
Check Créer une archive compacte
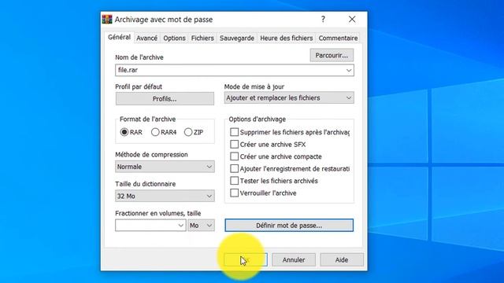(x=235, y=156)
